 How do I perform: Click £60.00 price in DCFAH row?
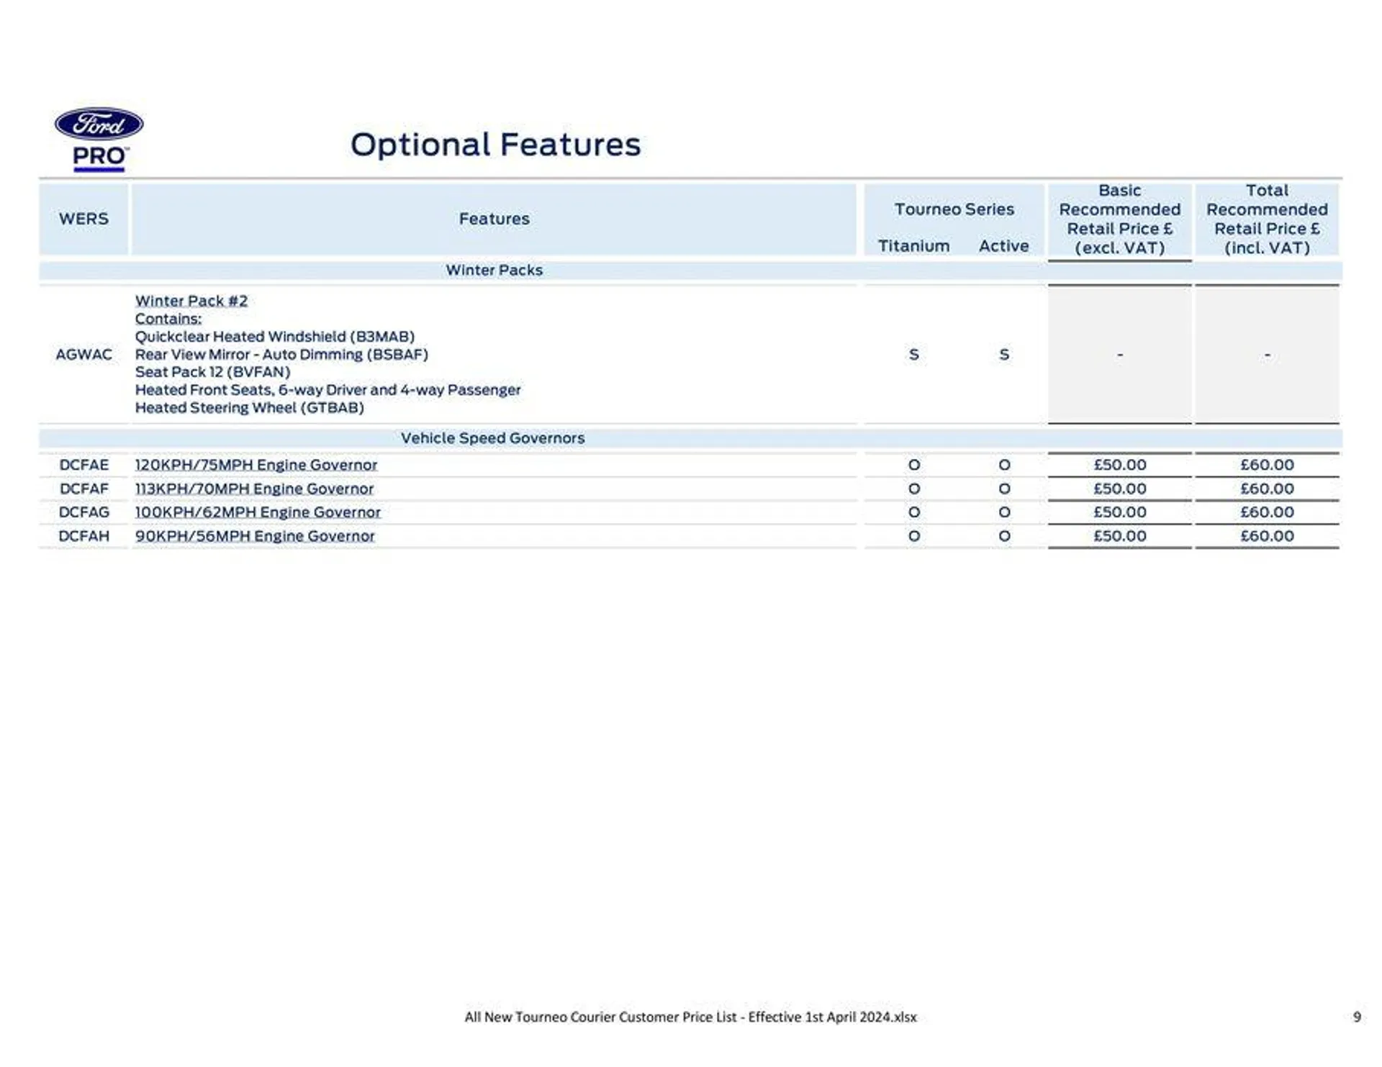tap(1267, 536)
